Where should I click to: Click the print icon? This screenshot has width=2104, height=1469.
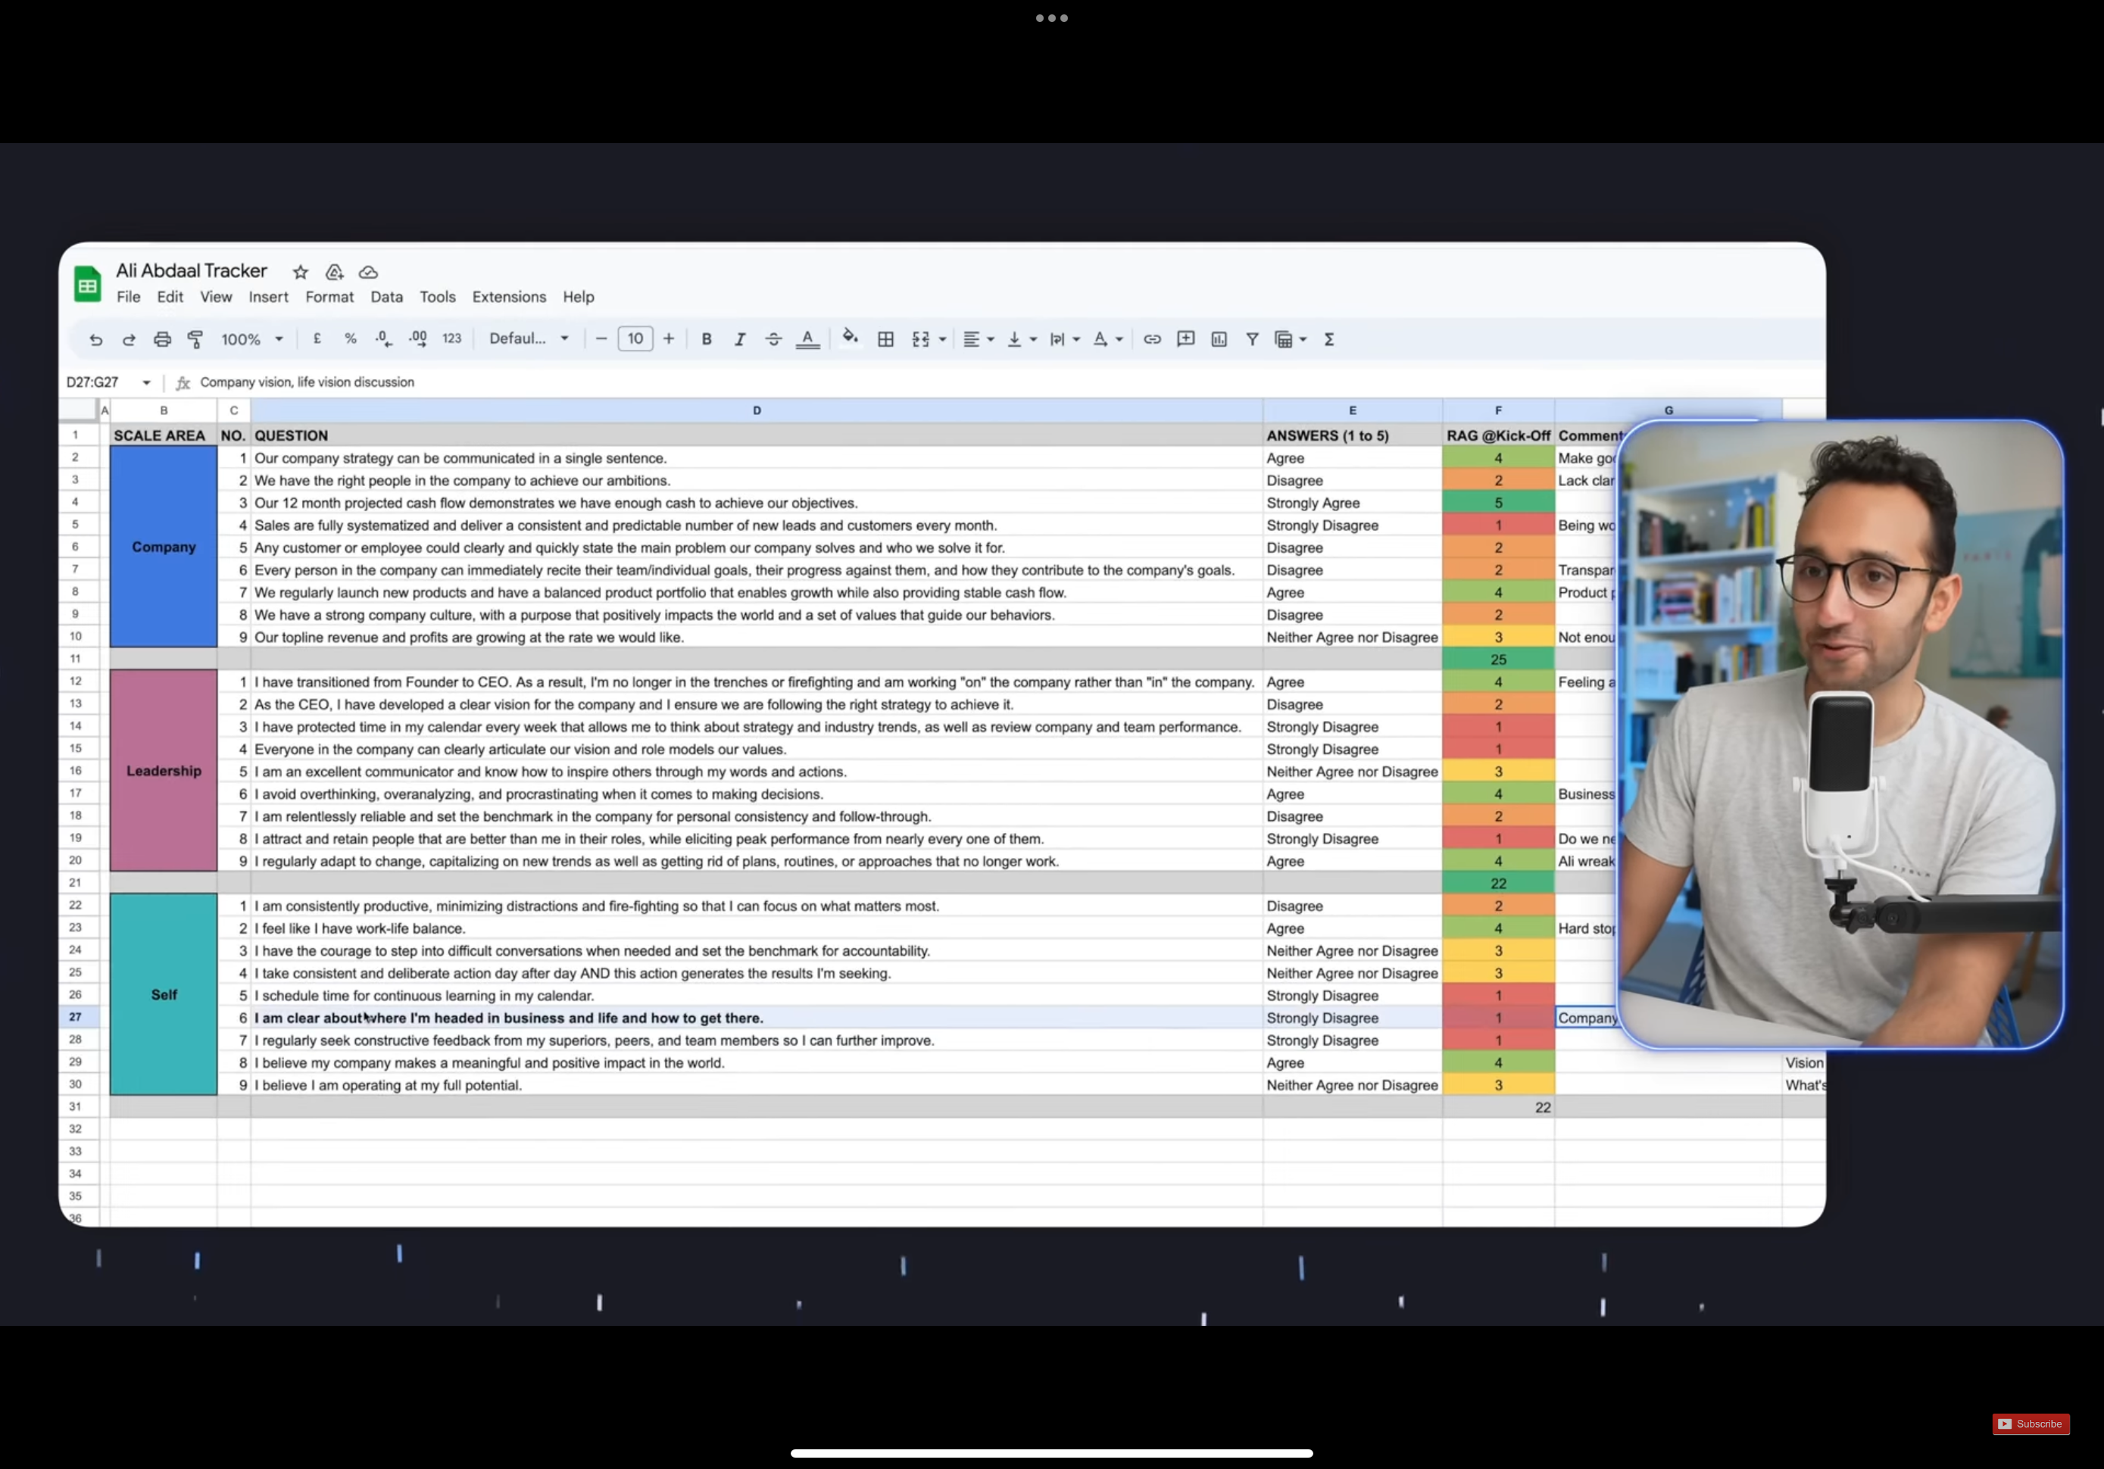coord(162,339)
